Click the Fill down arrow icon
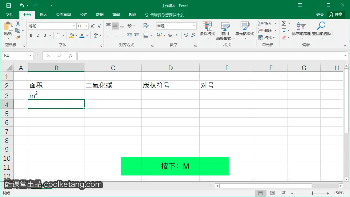Image resolution: width=350 pixels, height=197 pixels. (284, 30)
